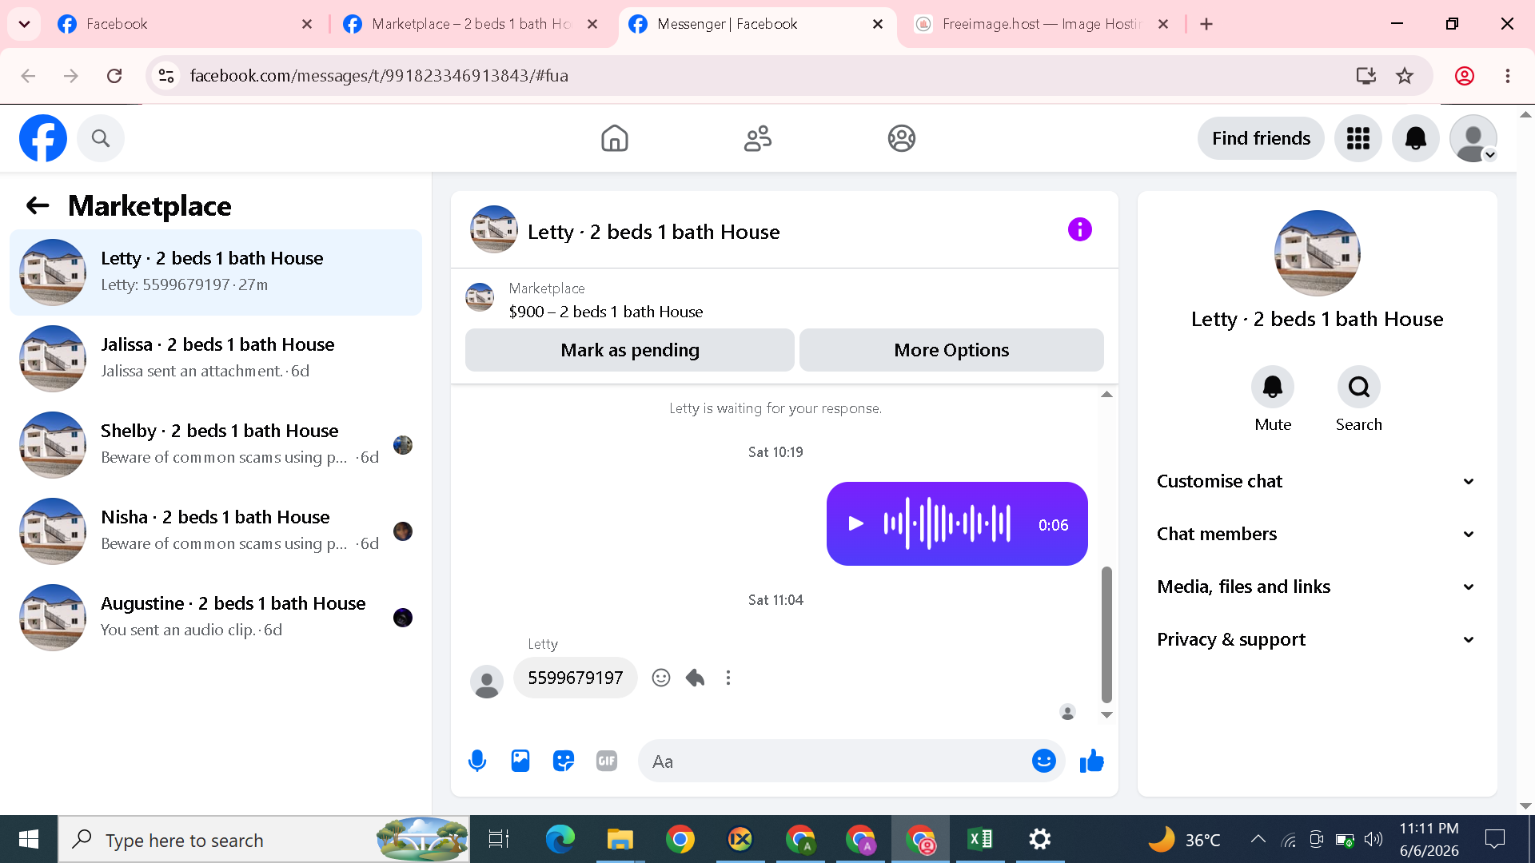Open the Jalissa 2 beds 1 bath House chat
The height and width of the screenshot is (863, 1535).
pos(216,359)
